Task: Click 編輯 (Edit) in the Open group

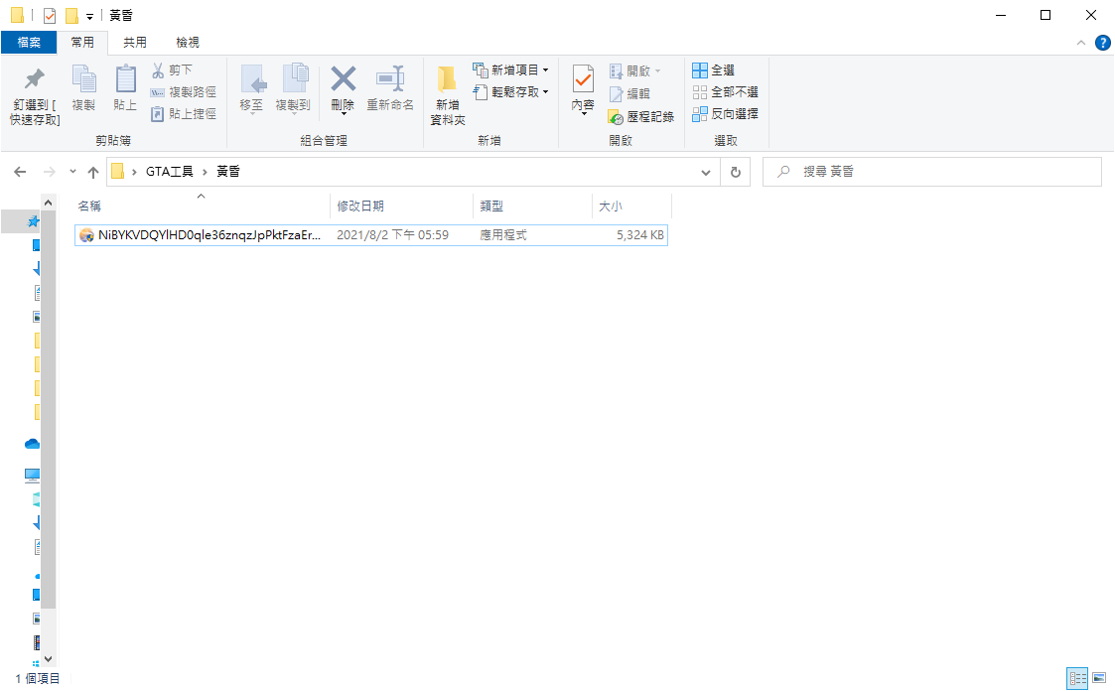Action: coord(629,93)
